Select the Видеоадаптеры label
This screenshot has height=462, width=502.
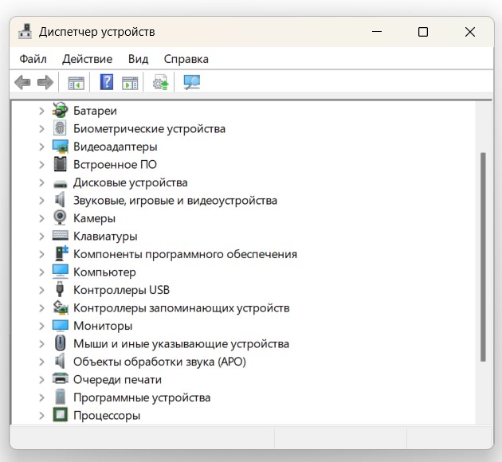[x=116, y=147]
